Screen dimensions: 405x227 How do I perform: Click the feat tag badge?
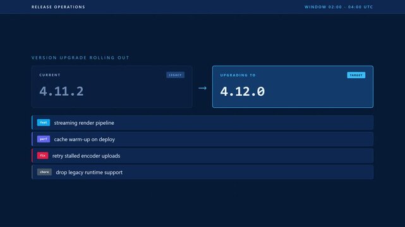tap(44, 123)
